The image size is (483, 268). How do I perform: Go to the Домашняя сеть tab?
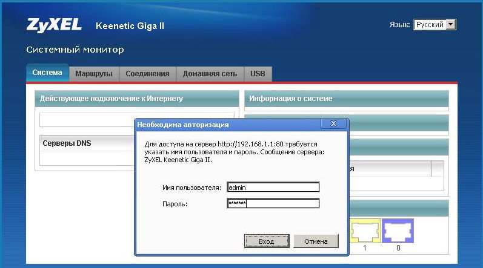[x=210, y=74]
